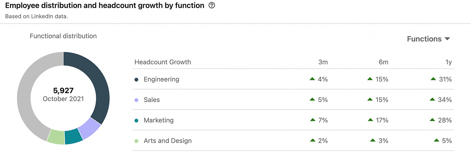Click the 3m column header

point(323,62)
